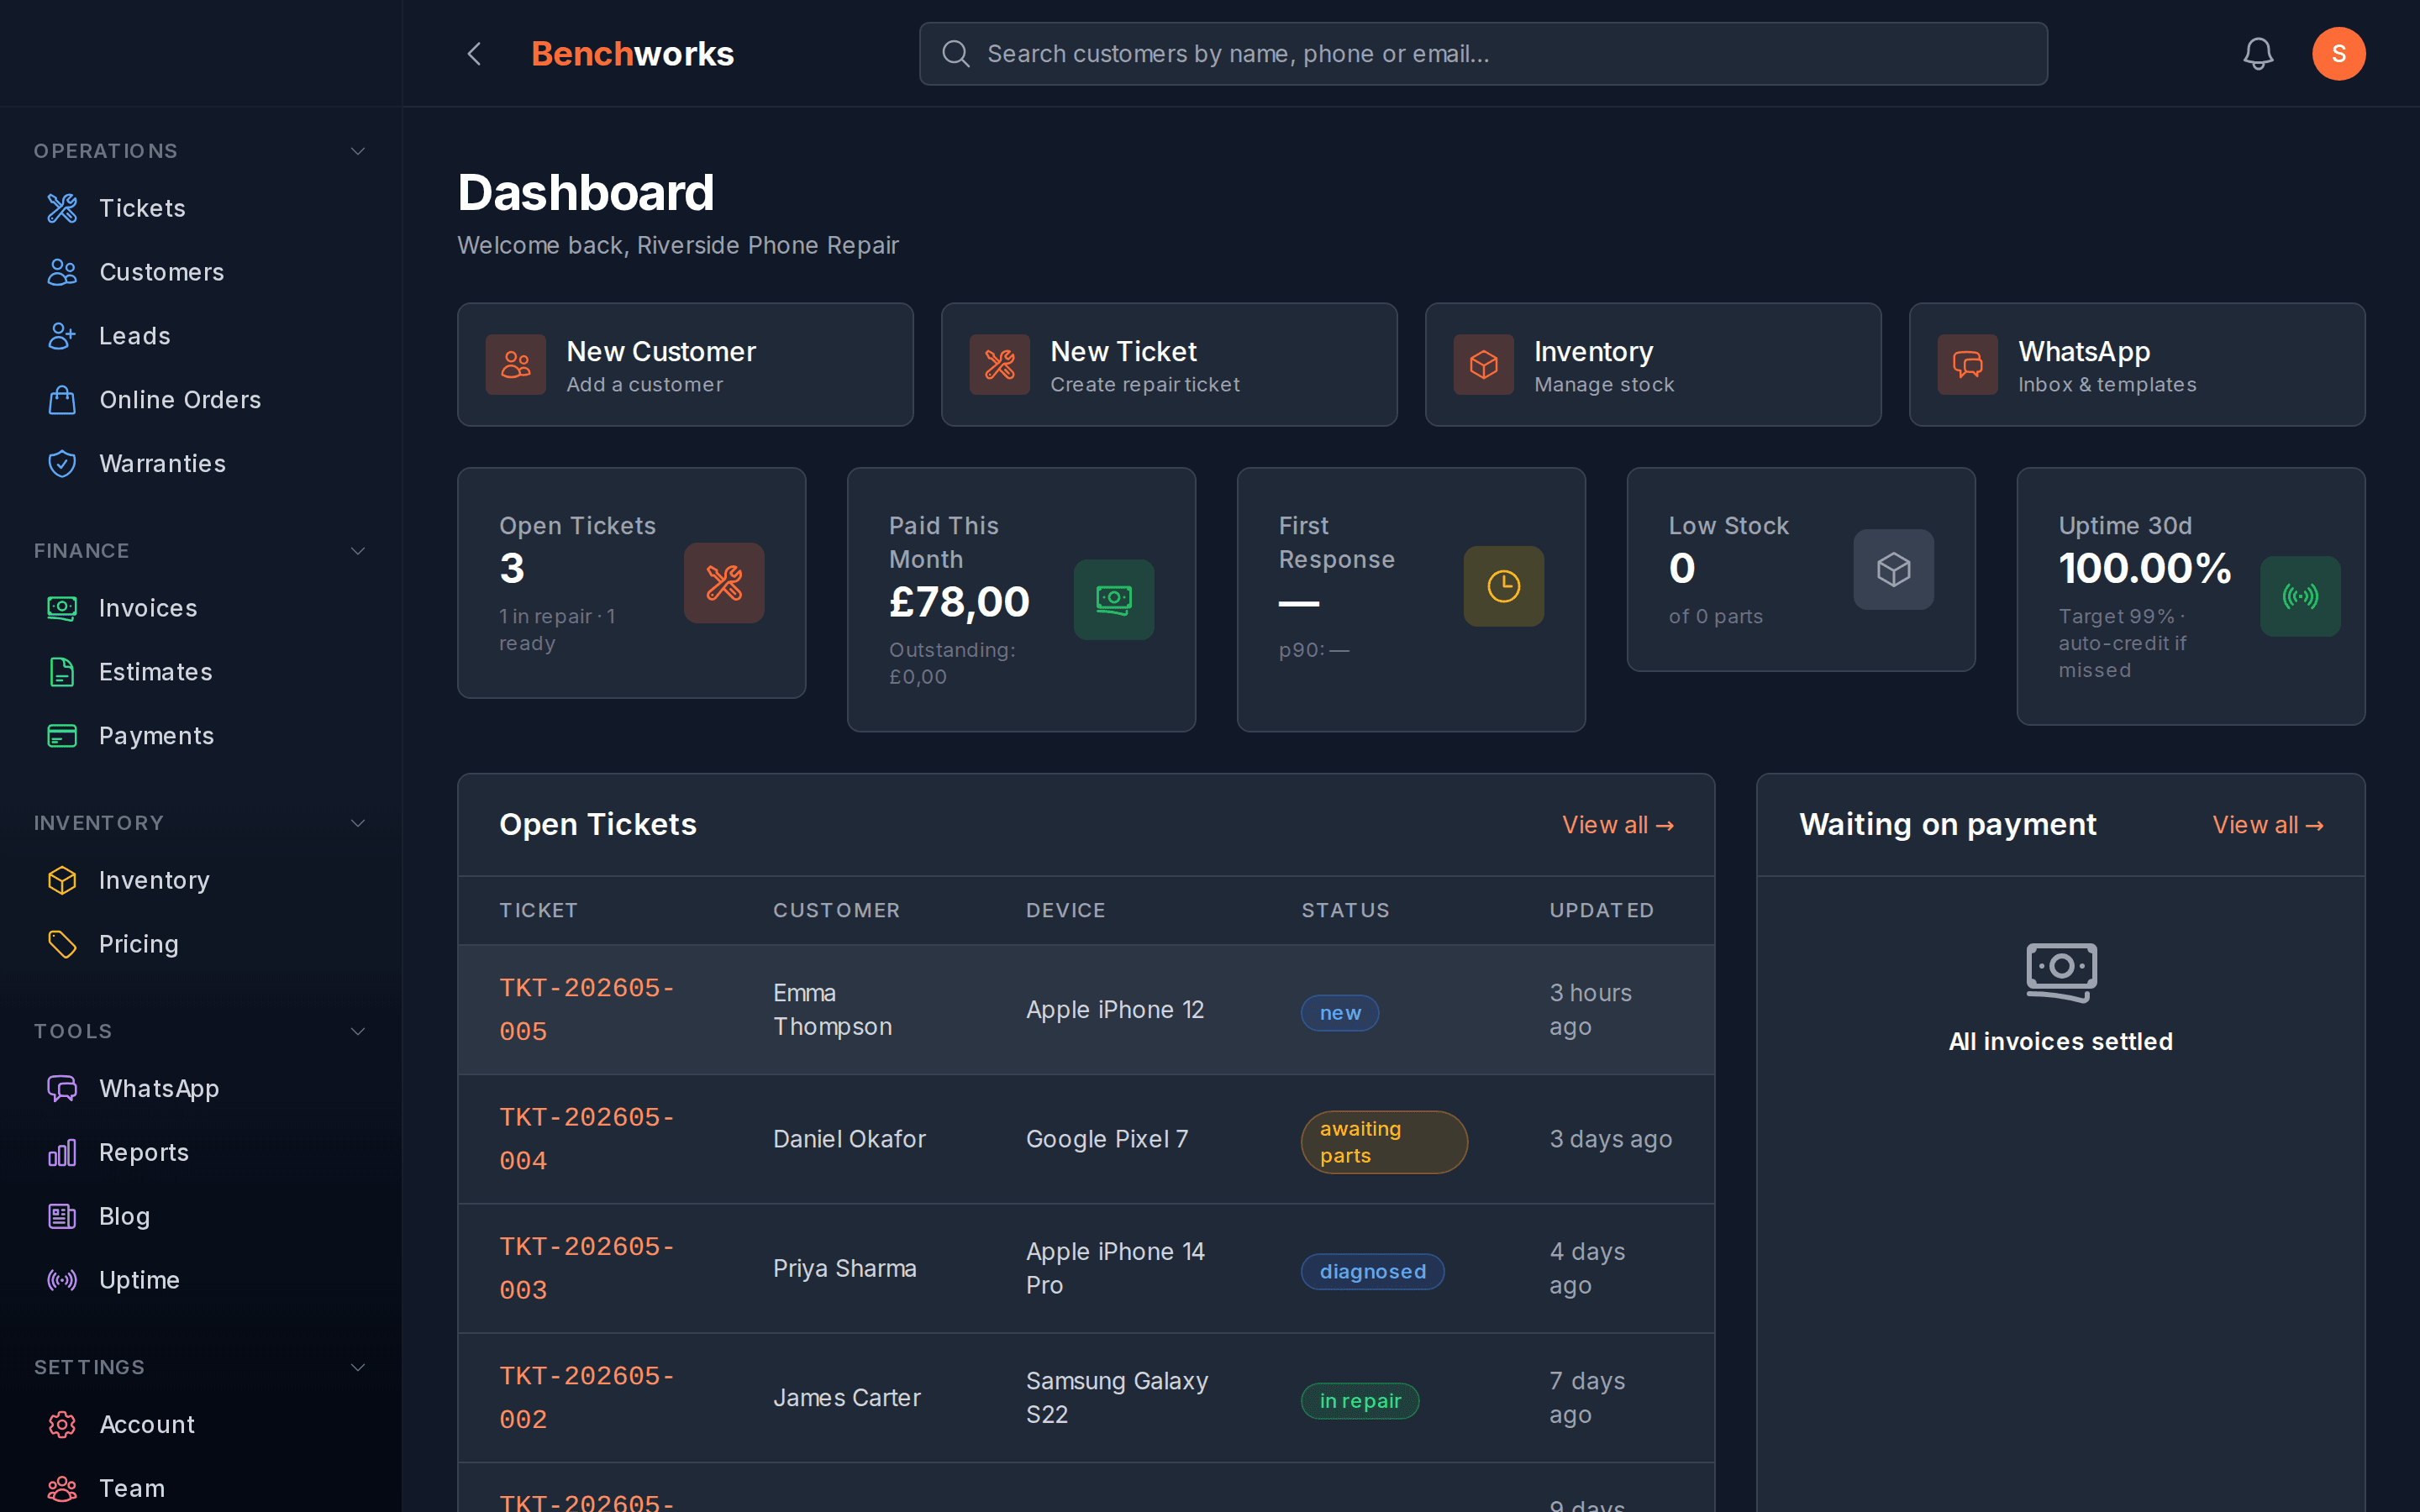Open ticket TKT-202605-004
Image resolution: width=2420 pixels, height=1512 pixels.
(x=587, y=1139)
